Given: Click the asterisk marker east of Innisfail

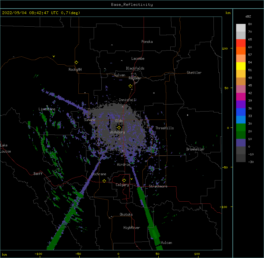Looking at the screenshot, I should click(x=154, y=93).
